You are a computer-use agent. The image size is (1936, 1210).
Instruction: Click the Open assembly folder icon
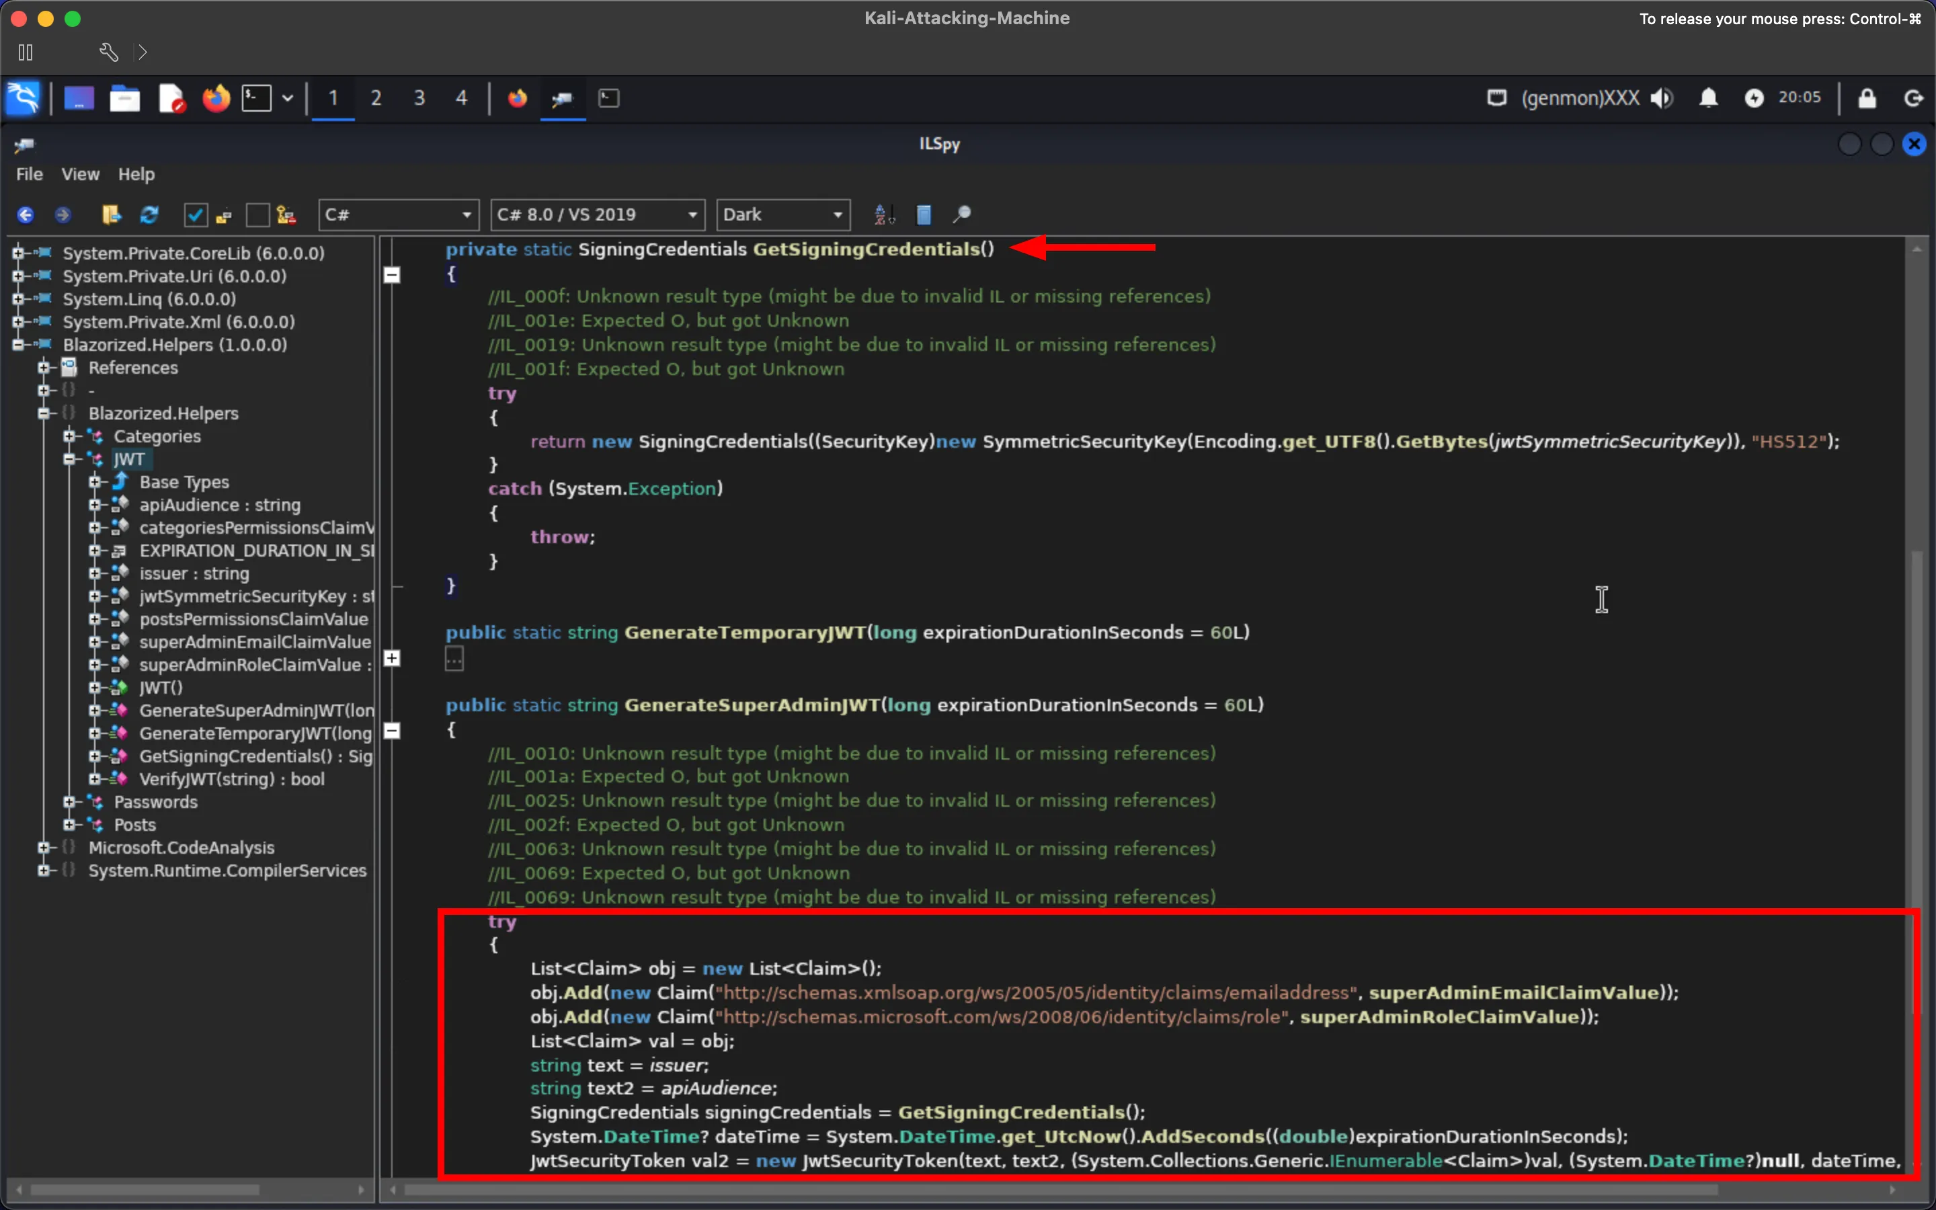point(110,214)
